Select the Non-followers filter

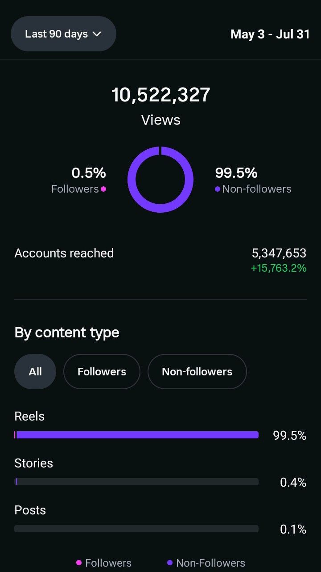click(x=197, y=371)
